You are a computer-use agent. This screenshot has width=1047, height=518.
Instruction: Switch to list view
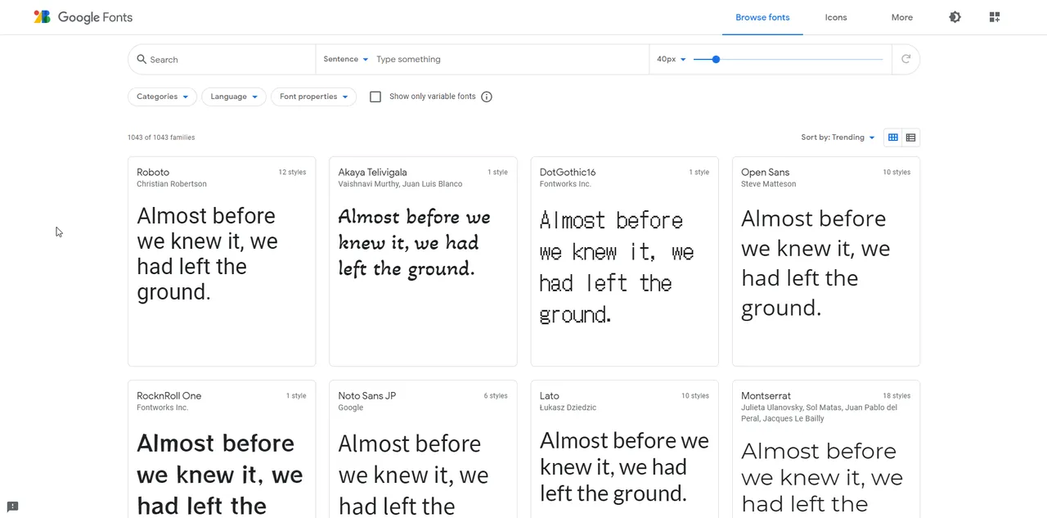[910, 137]
